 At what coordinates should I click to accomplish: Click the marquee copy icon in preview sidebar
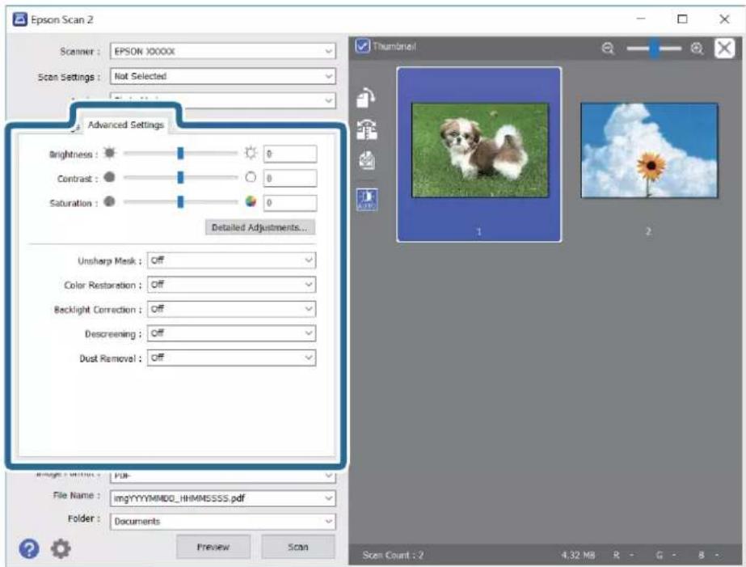tap(367, 161)
